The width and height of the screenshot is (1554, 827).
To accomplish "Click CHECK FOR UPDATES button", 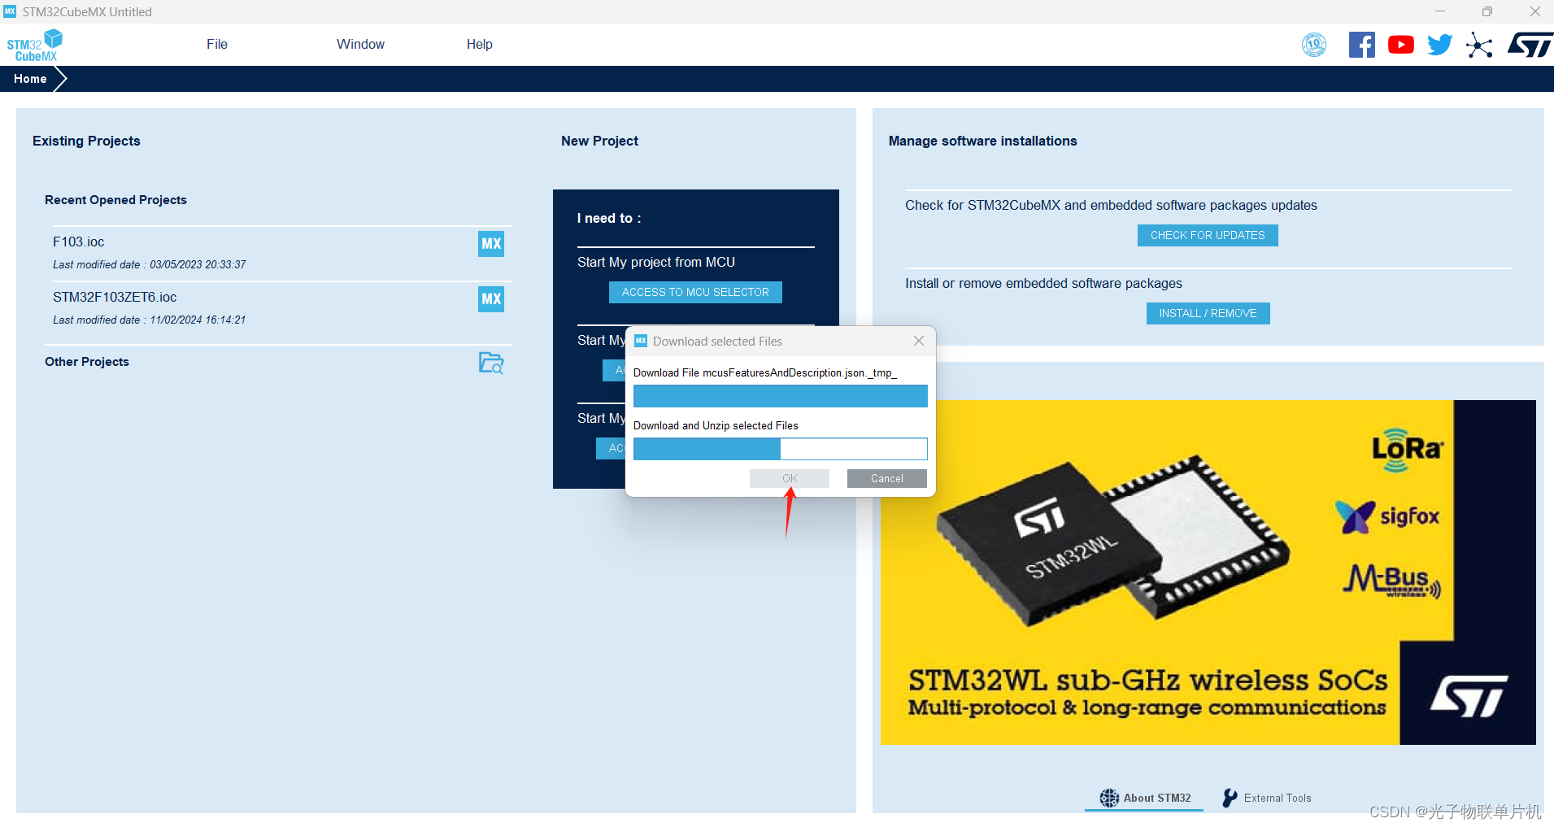I will [x=1208, y=235].
